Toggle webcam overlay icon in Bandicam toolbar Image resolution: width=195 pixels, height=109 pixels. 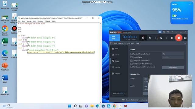[143, 38]
